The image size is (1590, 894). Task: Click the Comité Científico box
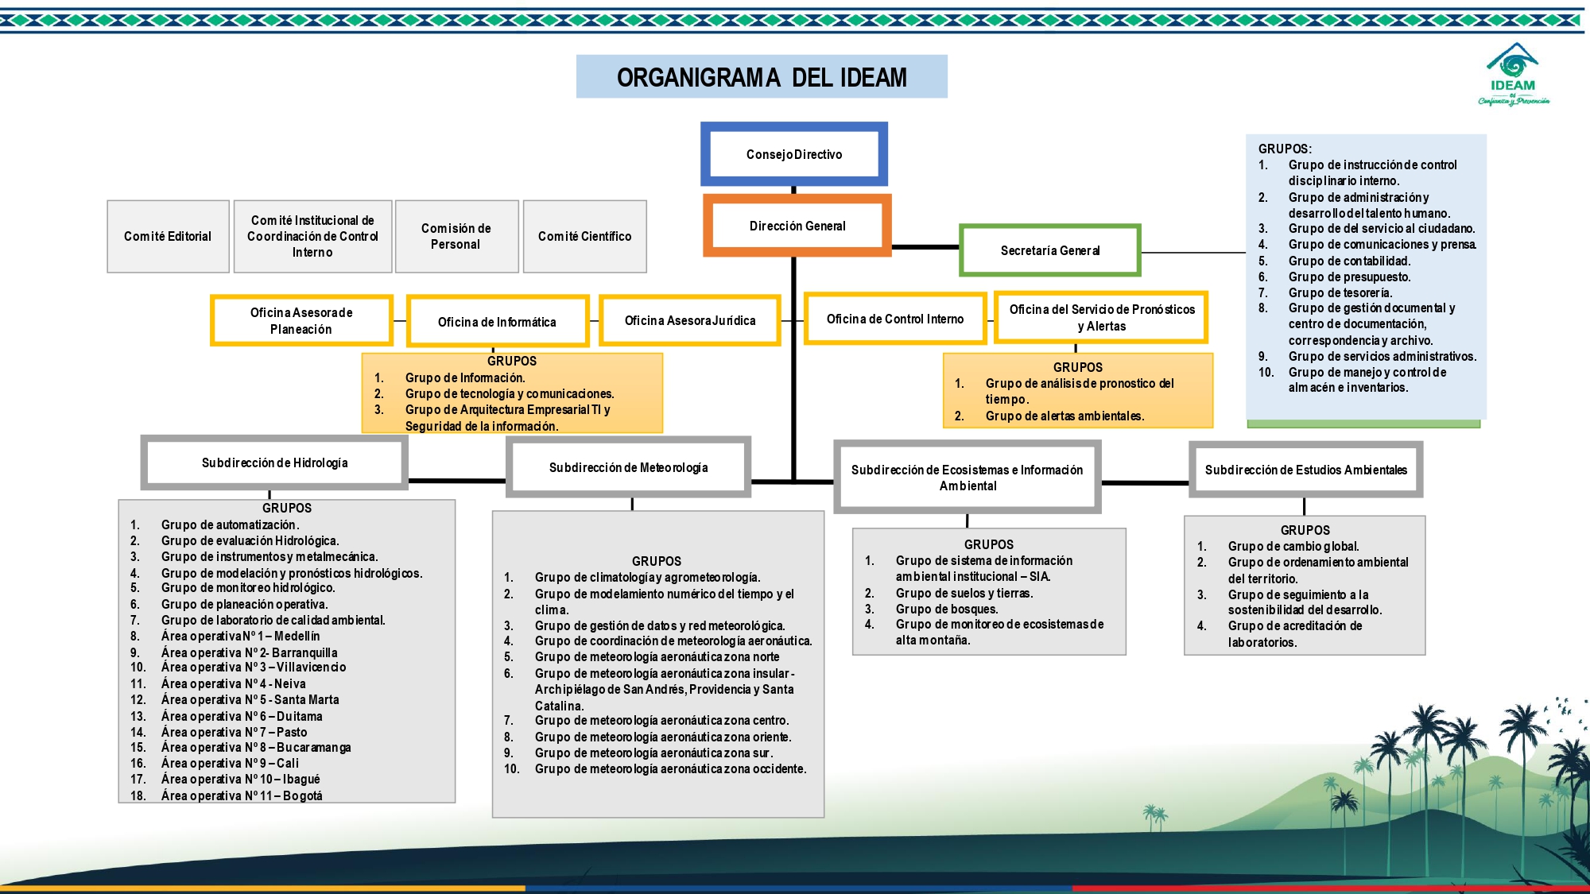(585, 236)
